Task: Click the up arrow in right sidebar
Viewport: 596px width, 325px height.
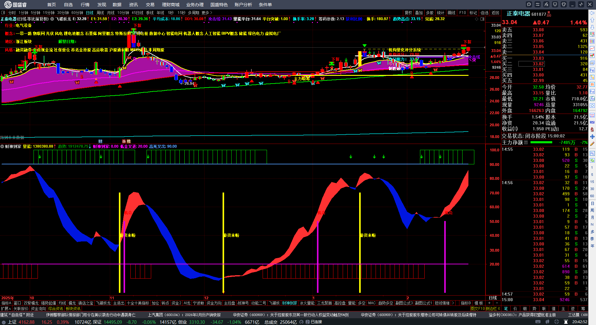Action: [592, 20]
